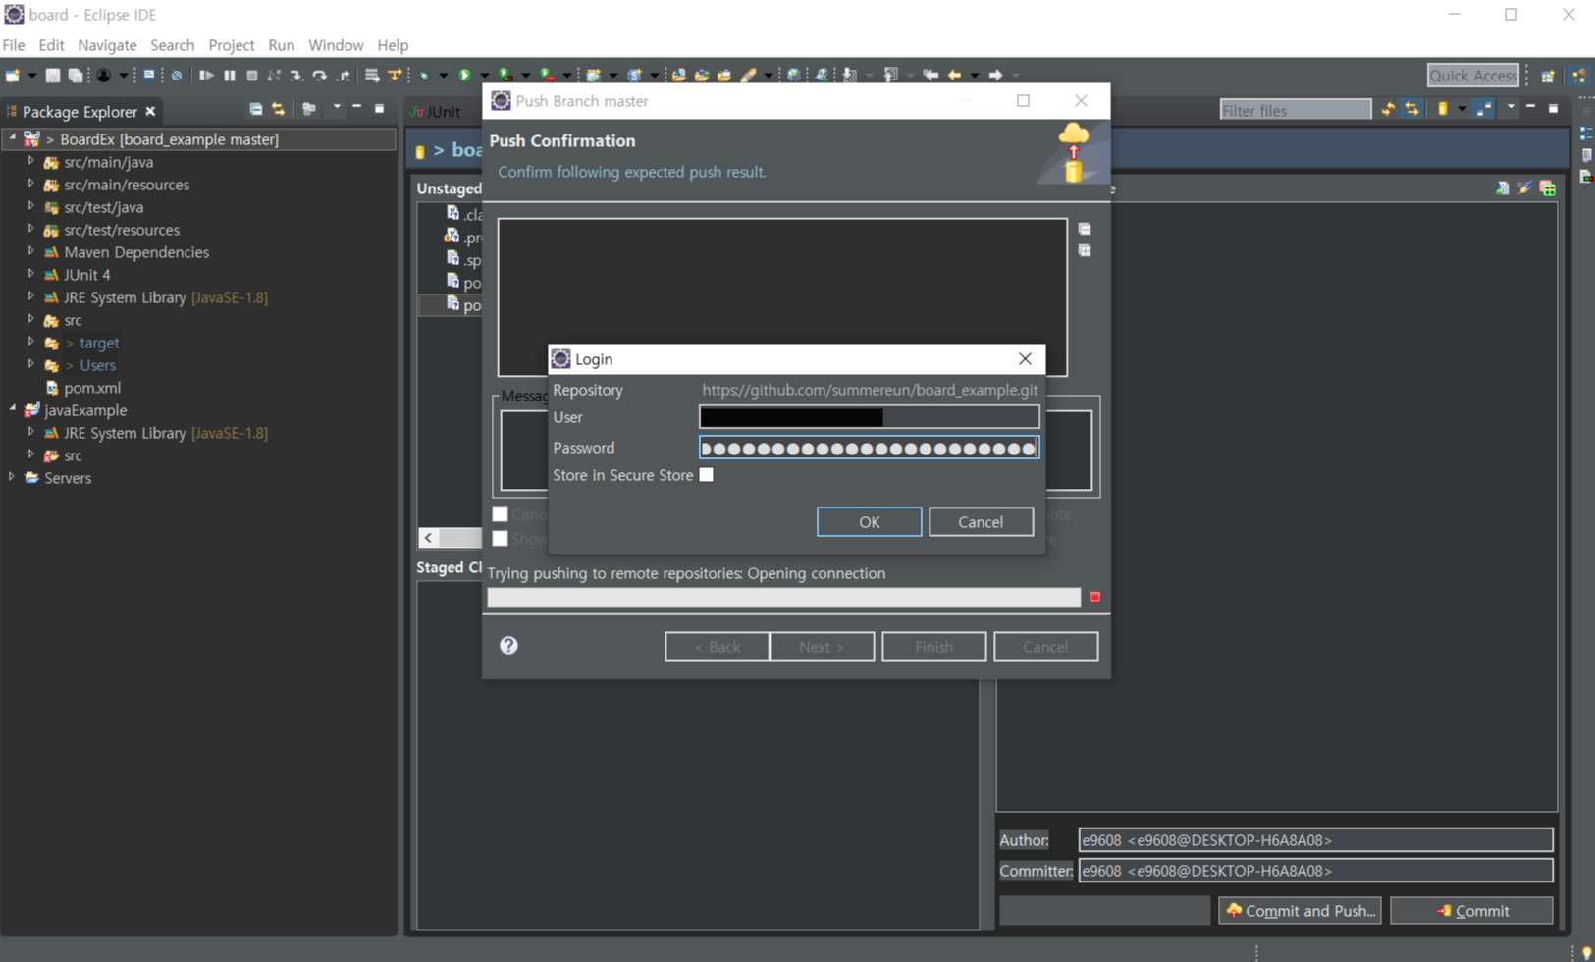Click the Debug bug icon
Viewport: 1595px width, 962px height.
pyautogui.click(x=423, y=75)
